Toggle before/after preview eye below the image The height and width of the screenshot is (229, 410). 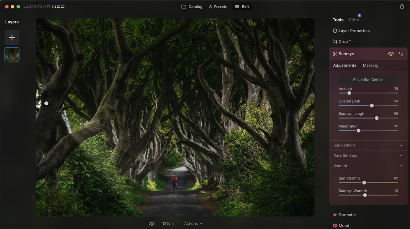[152, 224]
